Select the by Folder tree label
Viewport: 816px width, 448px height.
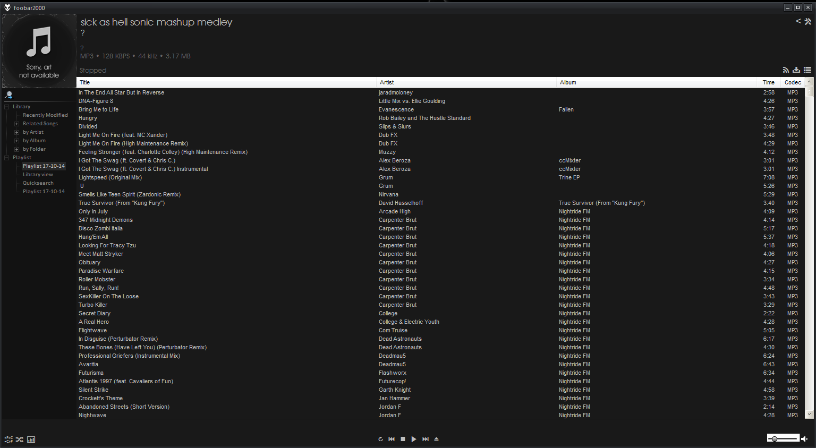pyautogui.click(x=34, y=149)
